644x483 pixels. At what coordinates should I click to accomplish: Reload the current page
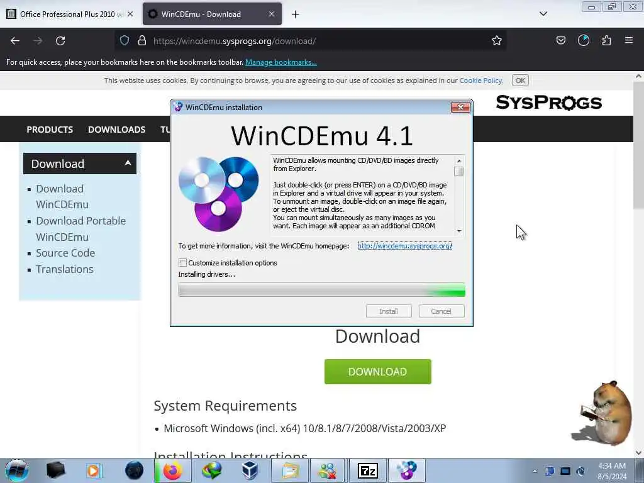coord(60,41)
